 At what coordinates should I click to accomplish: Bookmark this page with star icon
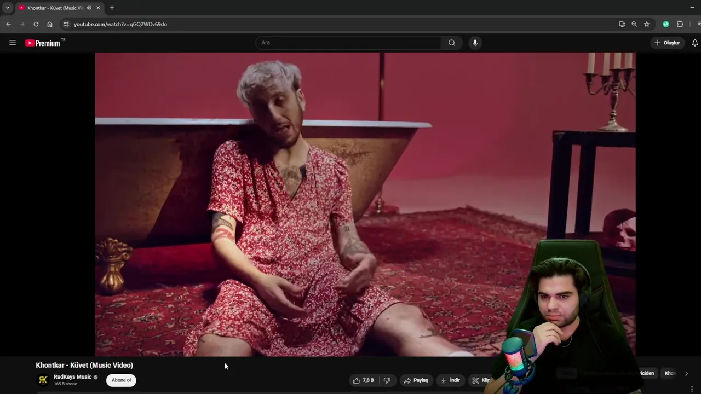click(647, 24)
